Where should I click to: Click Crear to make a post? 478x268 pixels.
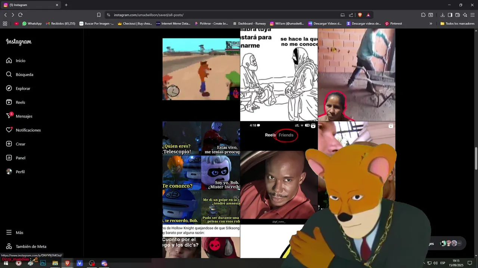click(x=16, y=144)
